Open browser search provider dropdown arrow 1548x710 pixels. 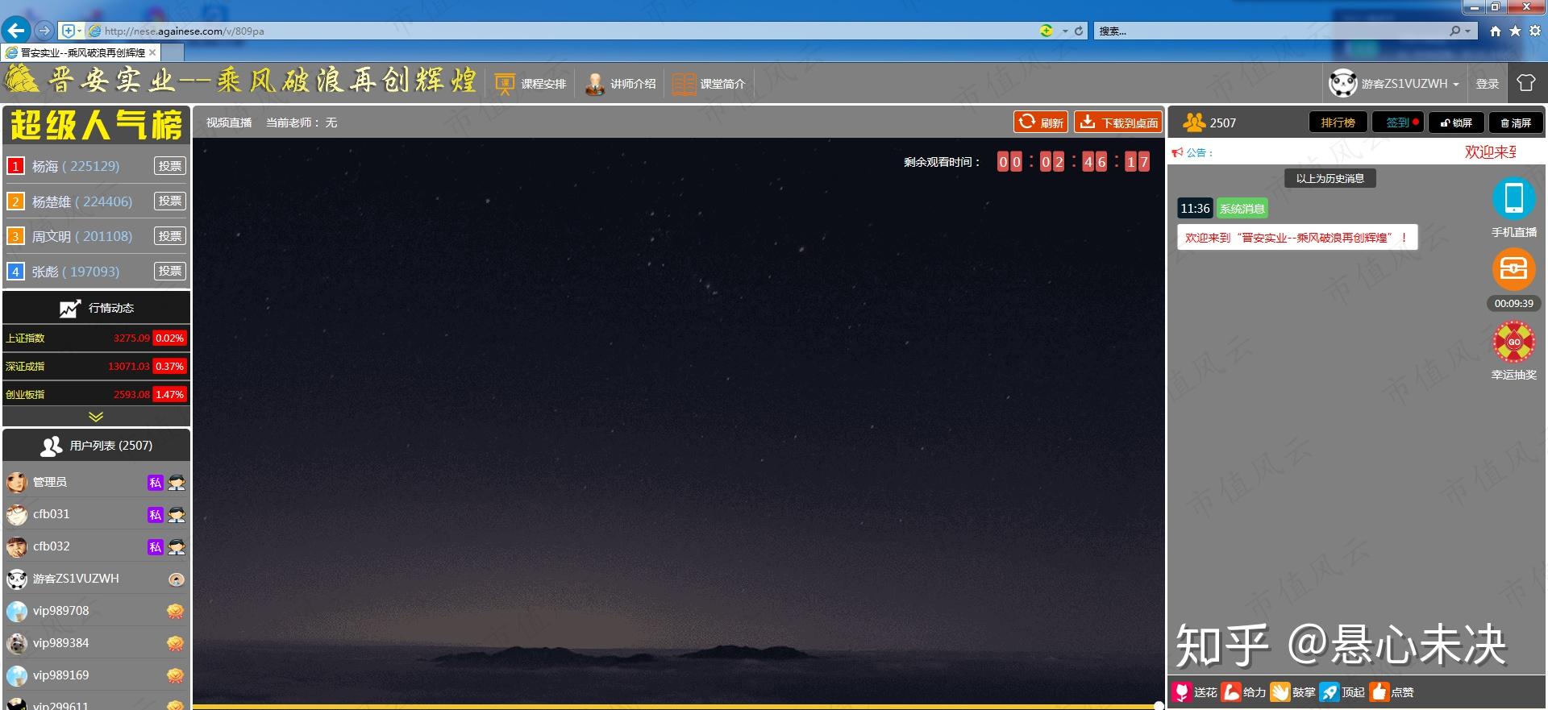[x=1467, y=31]
